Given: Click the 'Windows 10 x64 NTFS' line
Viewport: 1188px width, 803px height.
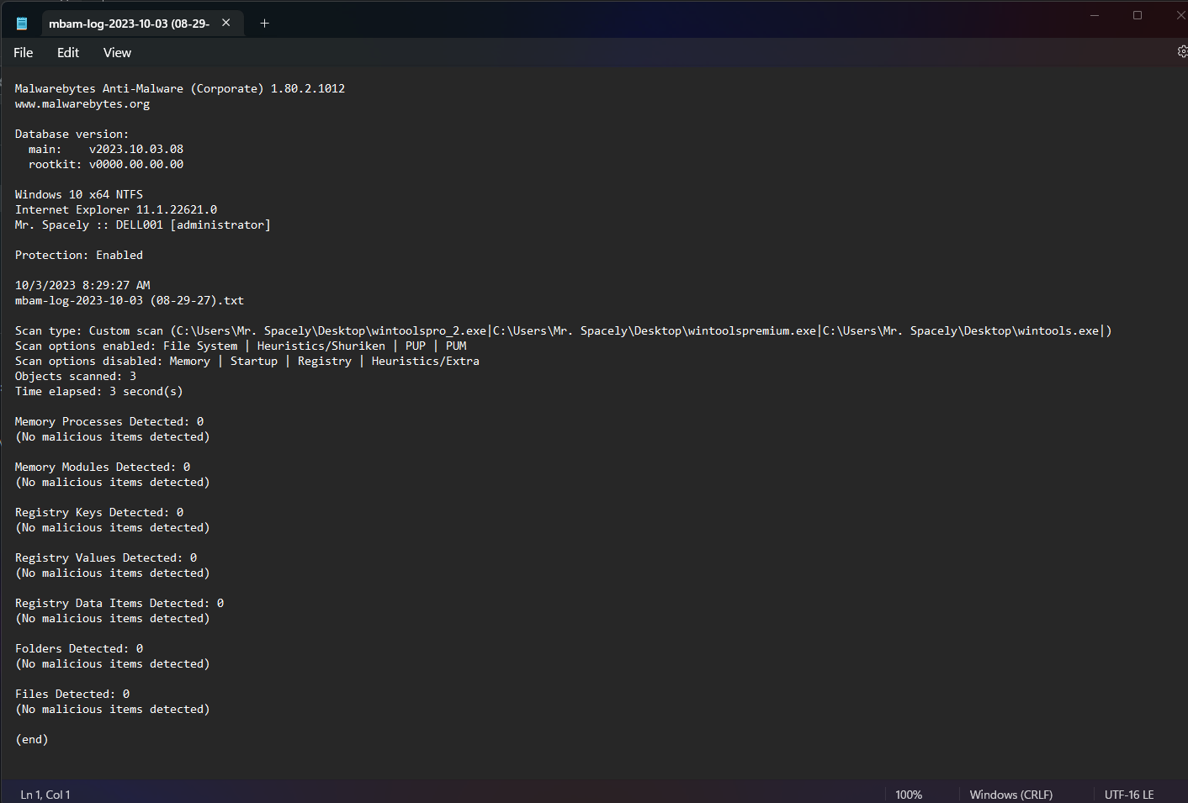Looking at the screenshot, I should click(79, 195).
